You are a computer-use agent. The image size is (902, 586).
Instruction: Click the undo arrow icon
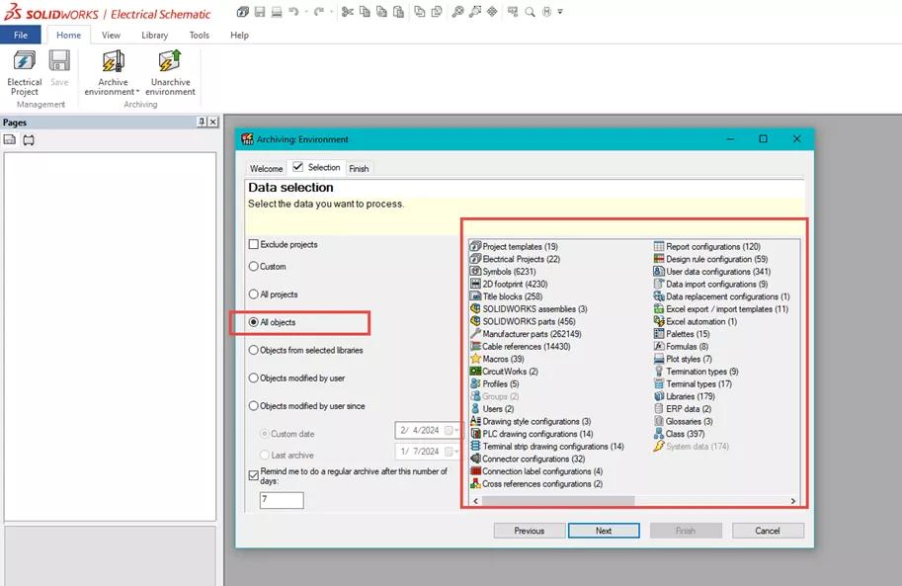pos(294,11)
